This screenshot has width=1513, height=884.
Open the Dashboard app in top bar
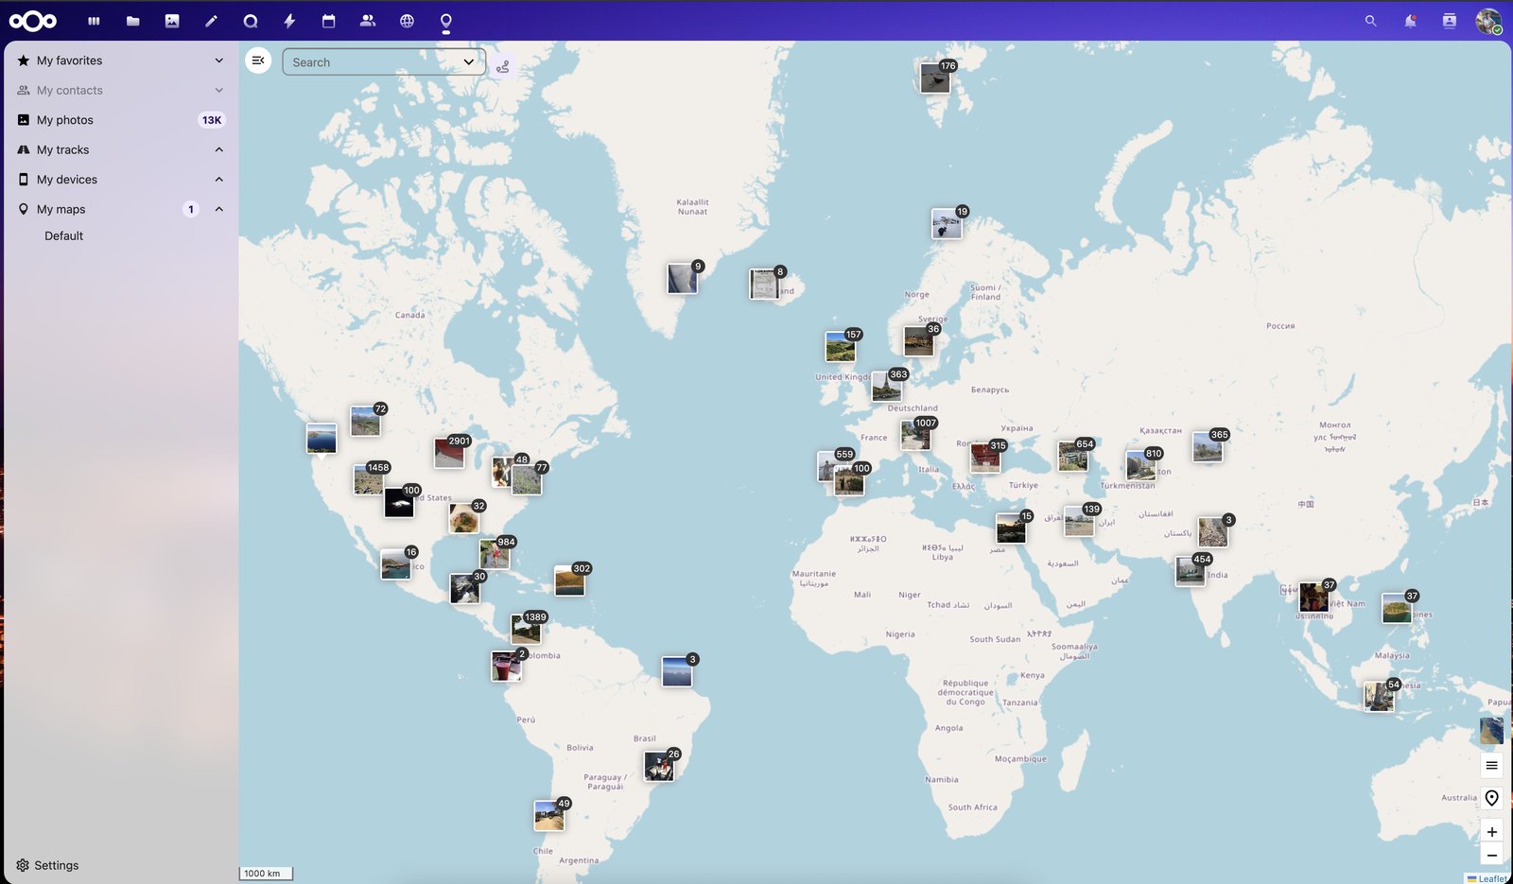point(94,21)
